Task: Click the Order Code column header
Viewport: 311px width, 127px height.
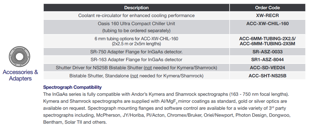Action: [x=267, y=8]
